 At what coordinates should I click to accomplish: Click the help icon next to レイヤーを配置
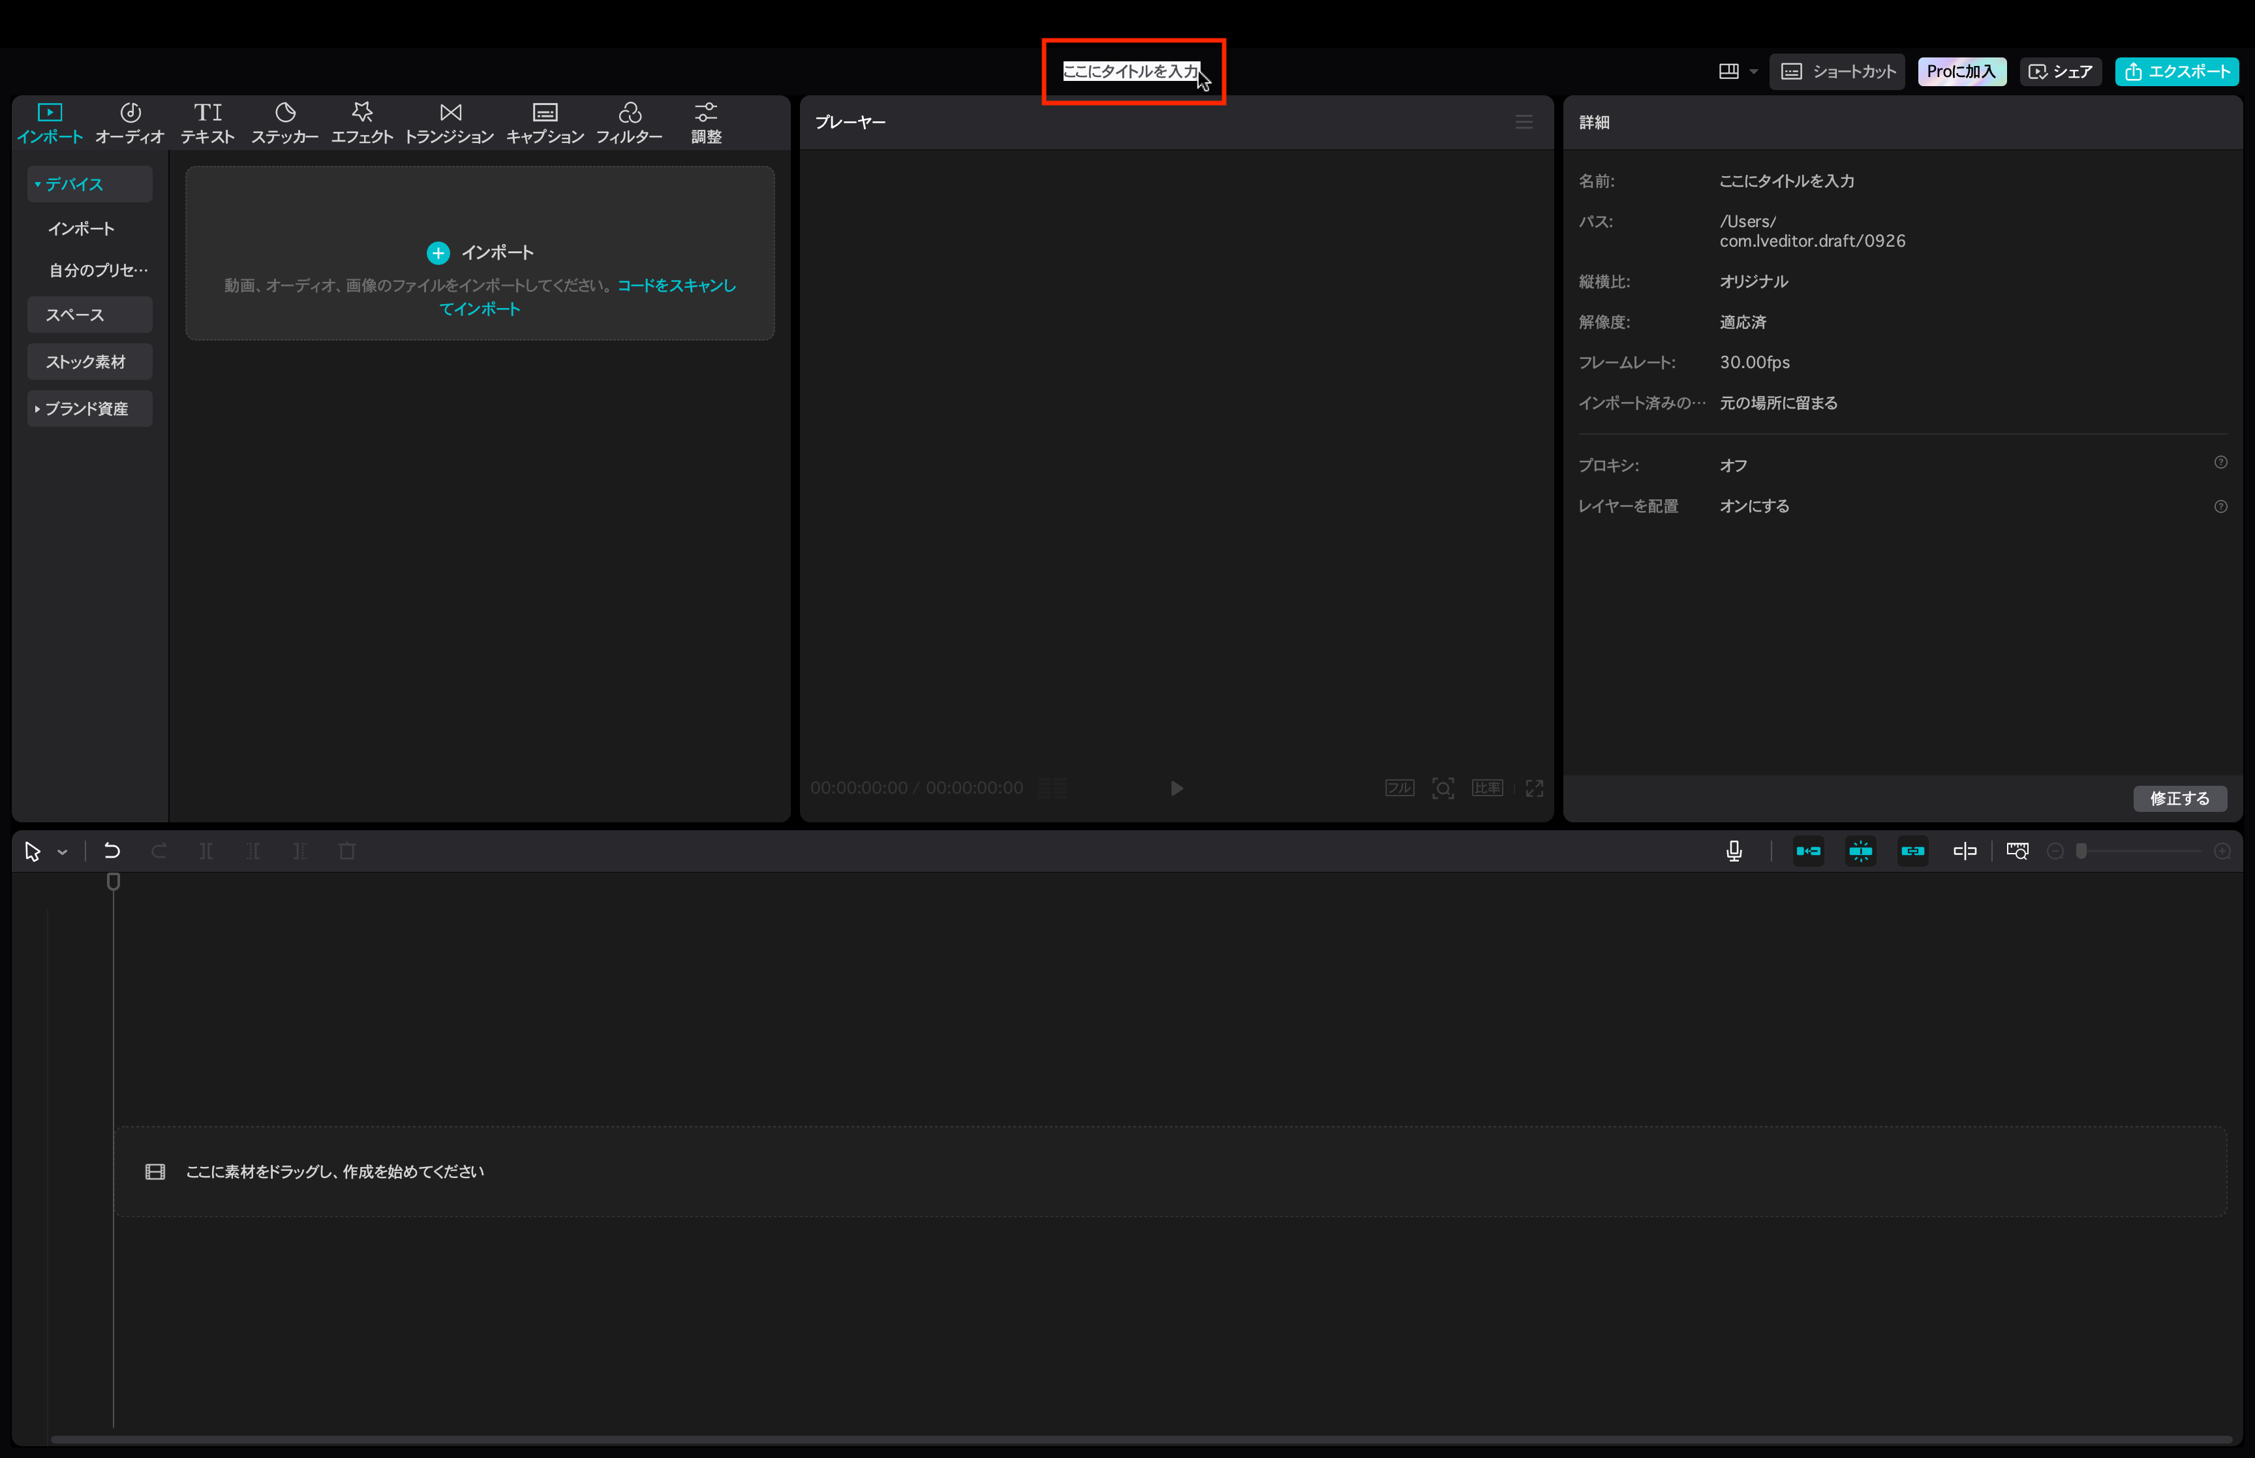[x=2221, y=506]
